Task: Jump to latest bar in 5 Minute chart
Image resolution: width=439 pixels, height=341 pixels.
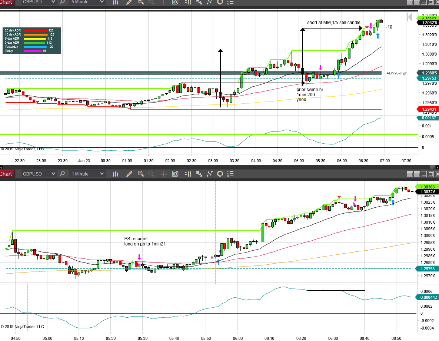Action: tap(409, 17)
